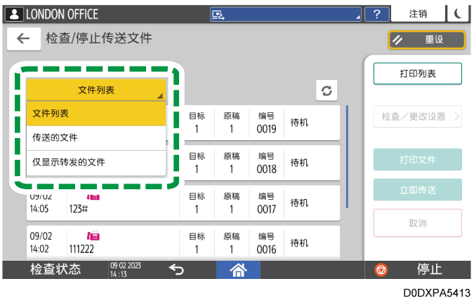This screenshot has width=474, height=300.
Task: Click the 打印列表 button
Action: click(x=417, y=74)
